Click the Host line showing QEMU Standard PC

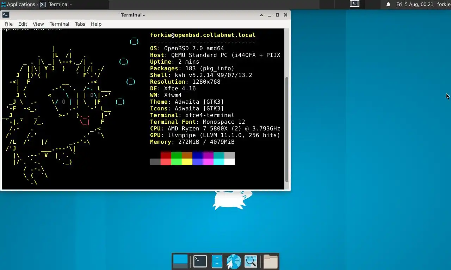coord(215,55)
